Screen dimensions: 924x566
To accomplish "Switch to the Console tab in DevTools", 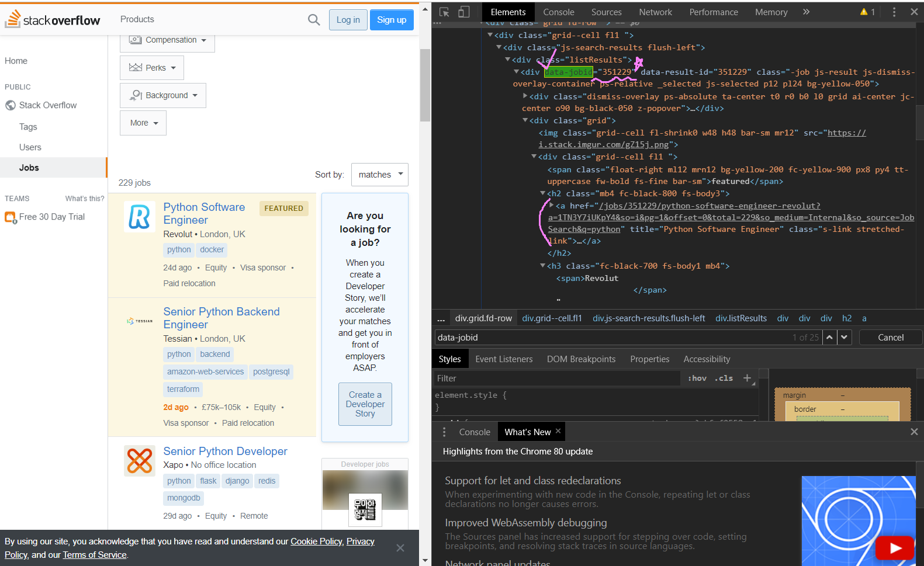I will coord(559,12).
